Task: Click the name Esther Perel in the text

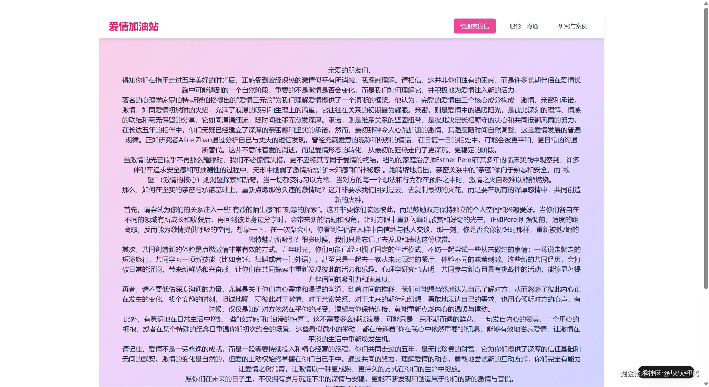Action: point(454,160)
